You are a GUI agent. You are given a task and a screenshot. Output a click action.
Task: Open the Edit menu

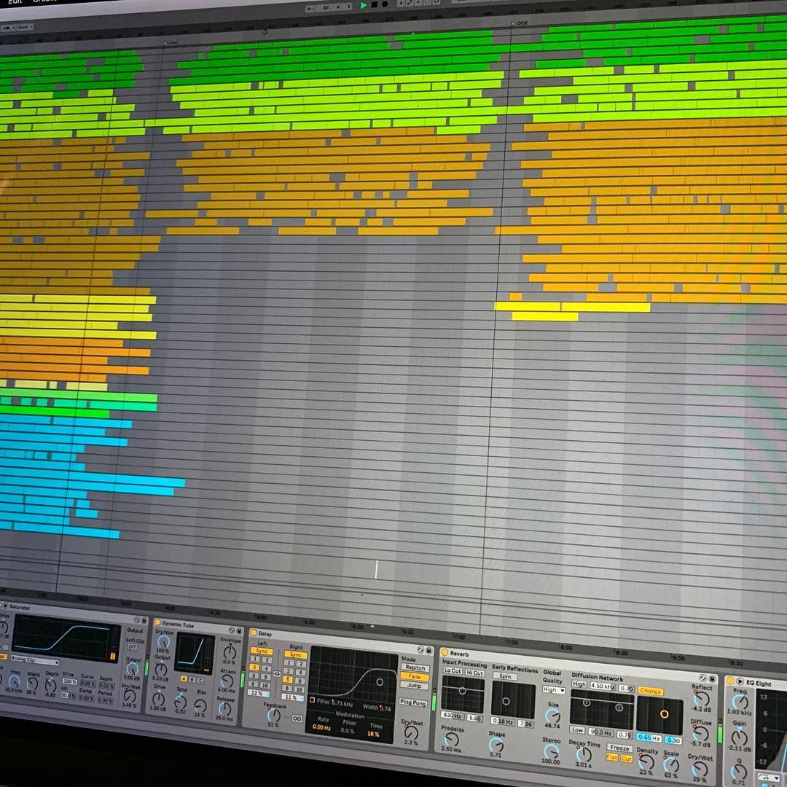pyautogui.click(x=15, y=1)
